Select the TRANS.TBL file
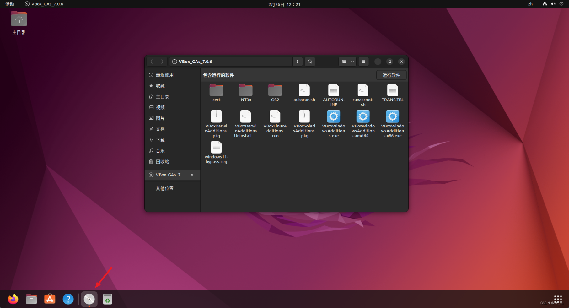Screen dimensions: 569x308 [393, 93]
